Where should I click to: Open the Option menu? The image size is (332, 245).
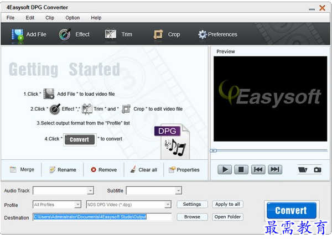tap(72, 18)
